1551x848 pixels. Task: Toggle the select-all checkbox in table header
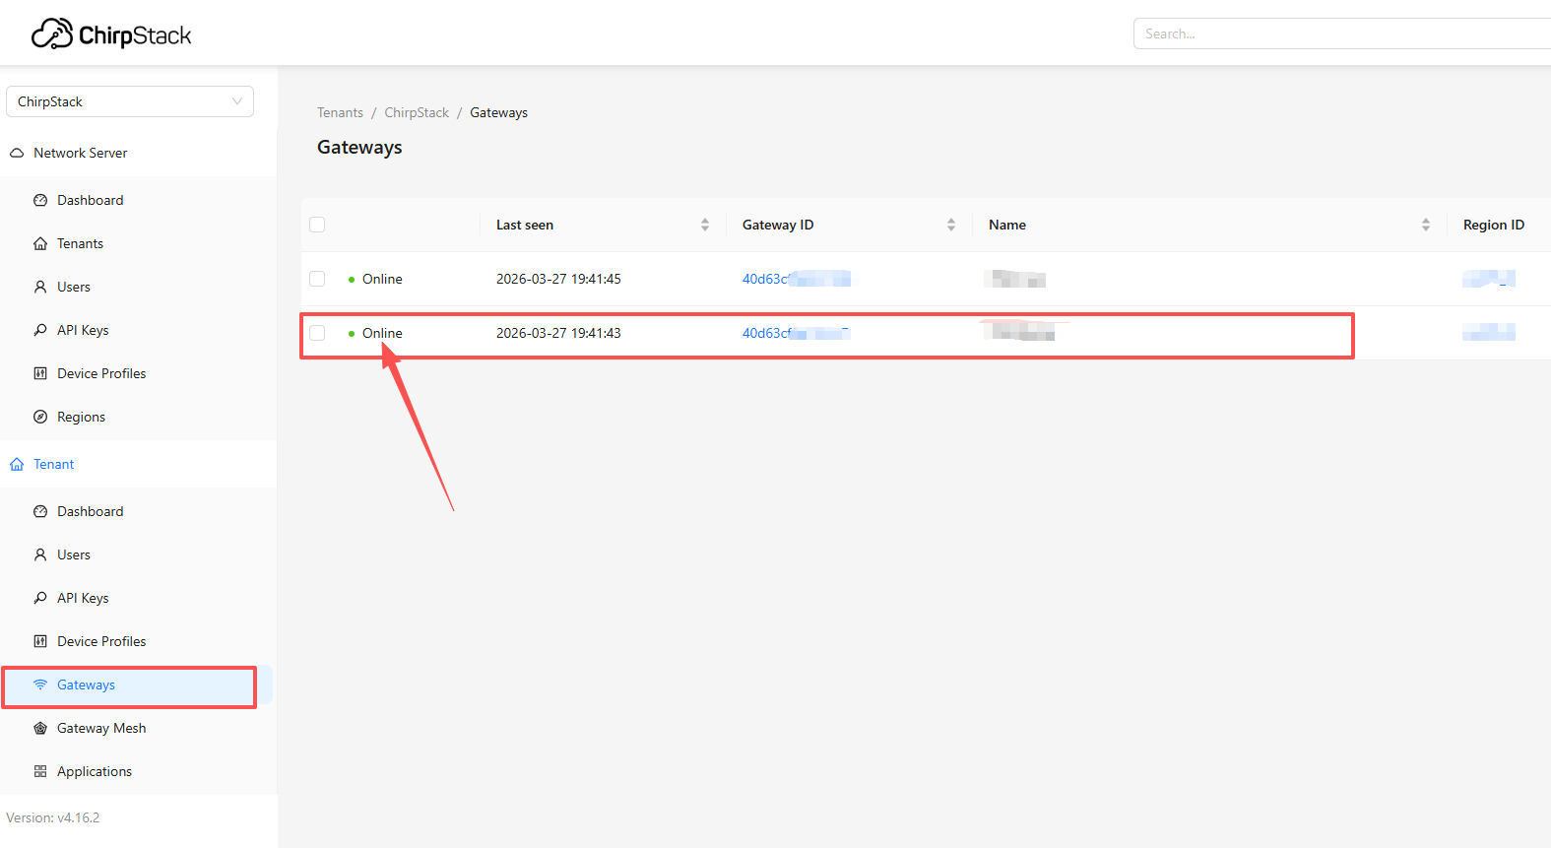click(317, 225)
